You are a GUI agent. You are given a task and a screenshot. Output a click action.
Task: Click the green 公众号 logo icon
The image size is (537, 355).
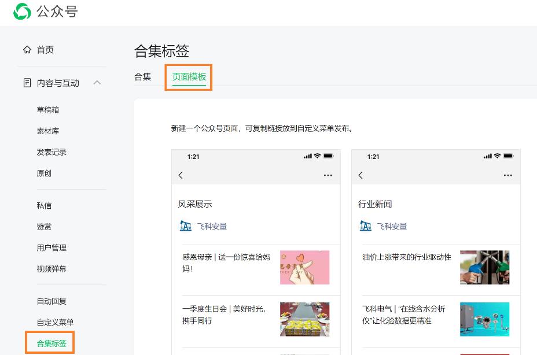click(21, 12)
